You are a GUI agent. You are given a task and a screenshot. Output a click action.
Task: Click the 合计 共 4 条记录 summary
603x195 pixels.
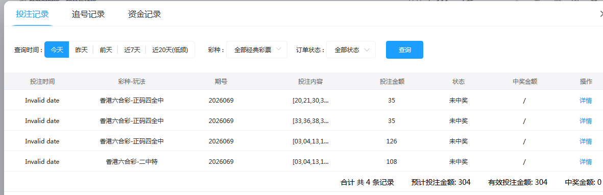[367, 182]
